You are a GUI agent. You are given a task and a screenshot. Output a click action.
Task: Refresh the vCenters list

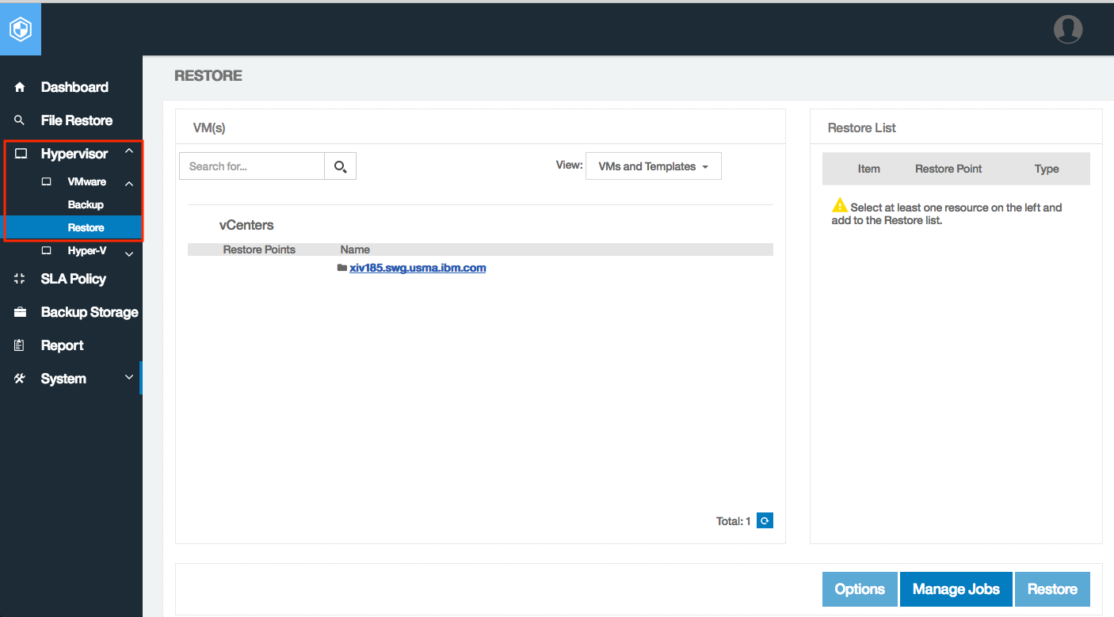coord(765,520)
